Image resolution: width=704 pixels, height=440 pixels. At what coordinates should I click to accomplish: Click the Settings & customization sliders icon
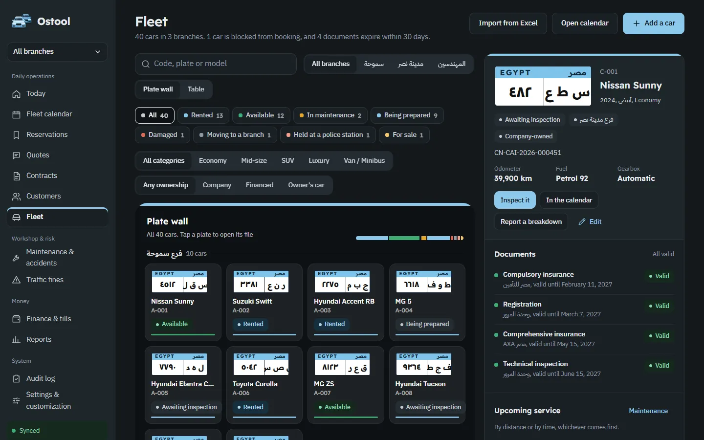[16, 400]
